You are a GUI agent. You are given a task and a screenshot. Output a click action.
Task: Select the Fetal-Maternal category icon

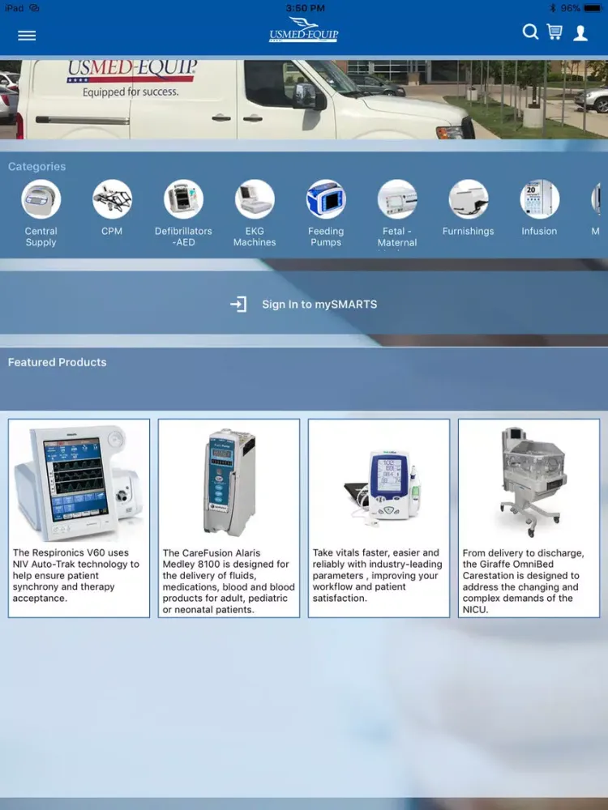point(397,199)
